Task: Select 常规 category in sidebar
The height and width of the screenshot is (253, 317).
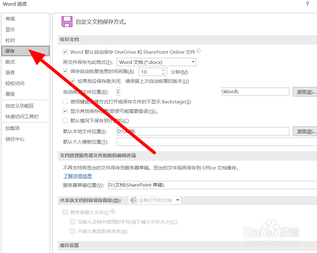Action: coord(25,19)
